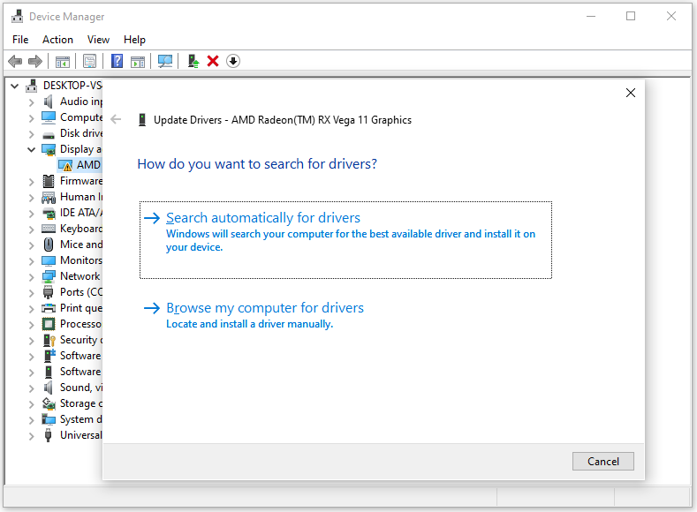Viewport: 697px width, 512px height.
Task: Show/hide console tree toolbar icon
Action: 63,61
